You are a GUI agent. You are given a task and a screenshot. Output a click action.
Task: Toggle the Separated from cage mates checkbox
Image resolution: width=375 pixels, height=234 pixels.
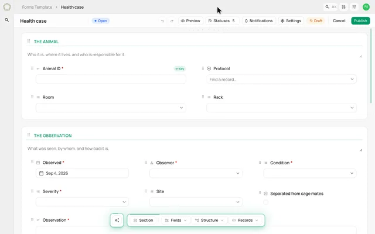point(265,202)
